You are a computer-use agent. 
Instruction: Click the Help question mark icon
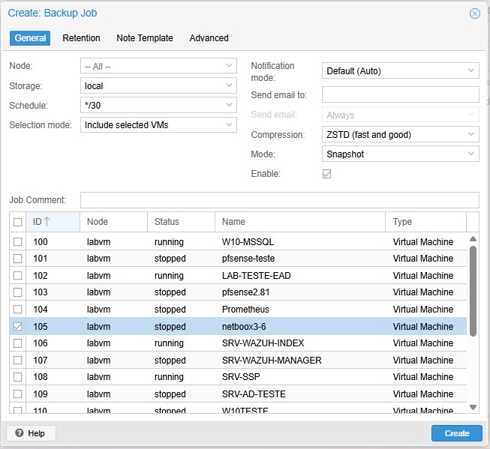(x=20, y=433)
